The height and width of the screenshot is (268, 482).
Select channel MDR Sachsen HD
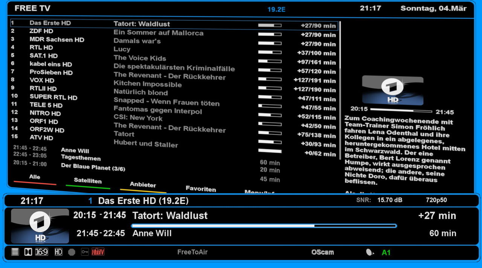pos(57,40)
